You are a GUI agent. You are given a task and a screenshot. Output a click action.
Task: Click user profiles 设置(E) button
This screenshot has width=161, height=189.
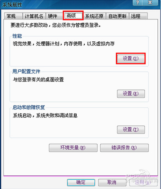coord(131,94)
